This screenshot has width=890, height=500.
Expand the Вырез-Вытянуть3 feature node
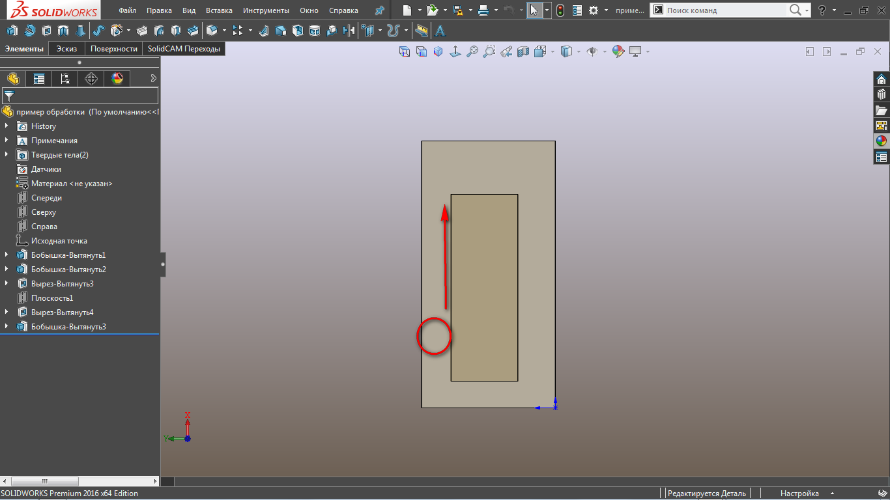pos(7,284)
